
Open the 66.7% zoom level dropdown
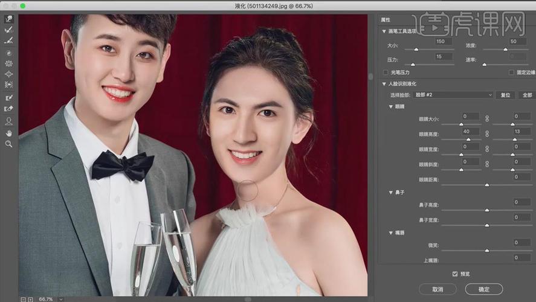[61, 299]
